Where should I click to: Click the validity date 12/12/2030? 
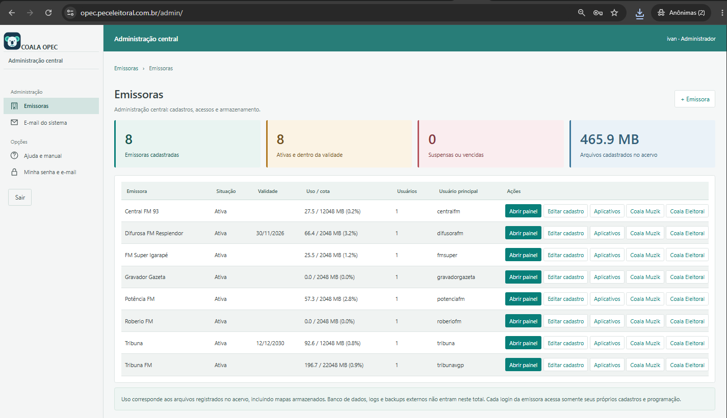270,343
